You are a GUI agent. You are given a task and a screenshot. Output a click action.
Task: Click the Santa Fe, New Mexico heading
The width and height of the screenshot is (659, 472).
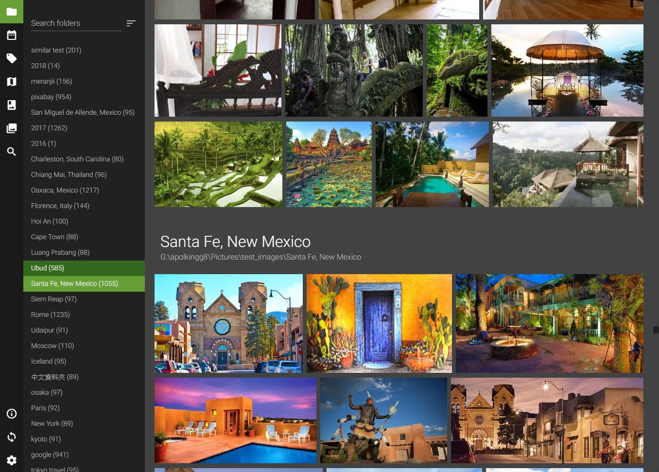click(235, 242)
